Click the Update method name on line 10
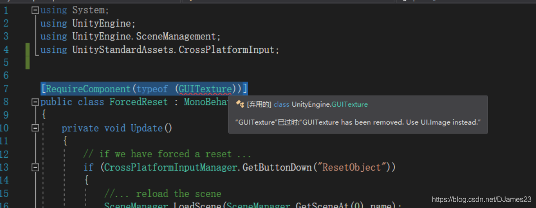The width and height of the screenshot is (536, 208). pyautogui.click(x=147, y=128)
